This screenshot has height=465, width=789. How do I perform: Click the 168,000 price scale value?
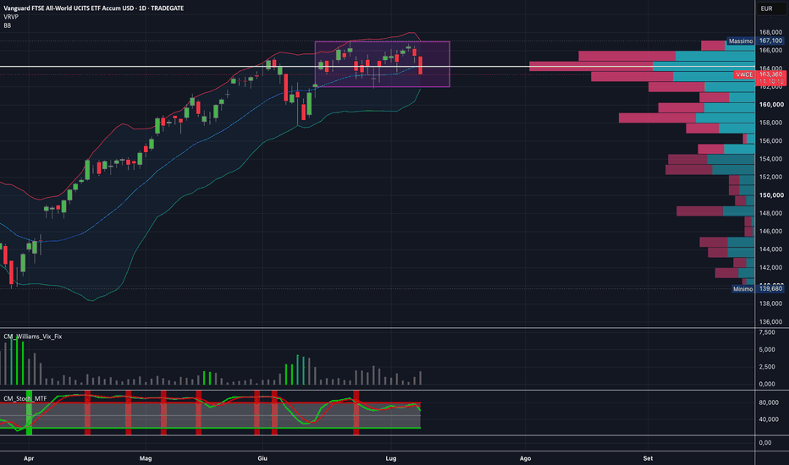click(770, 32)
